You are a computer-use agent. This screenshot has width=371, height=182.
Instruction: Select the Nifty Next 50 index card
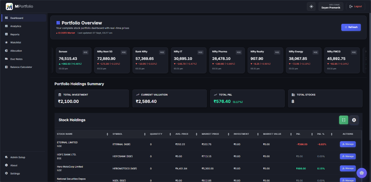pos(112,60)
